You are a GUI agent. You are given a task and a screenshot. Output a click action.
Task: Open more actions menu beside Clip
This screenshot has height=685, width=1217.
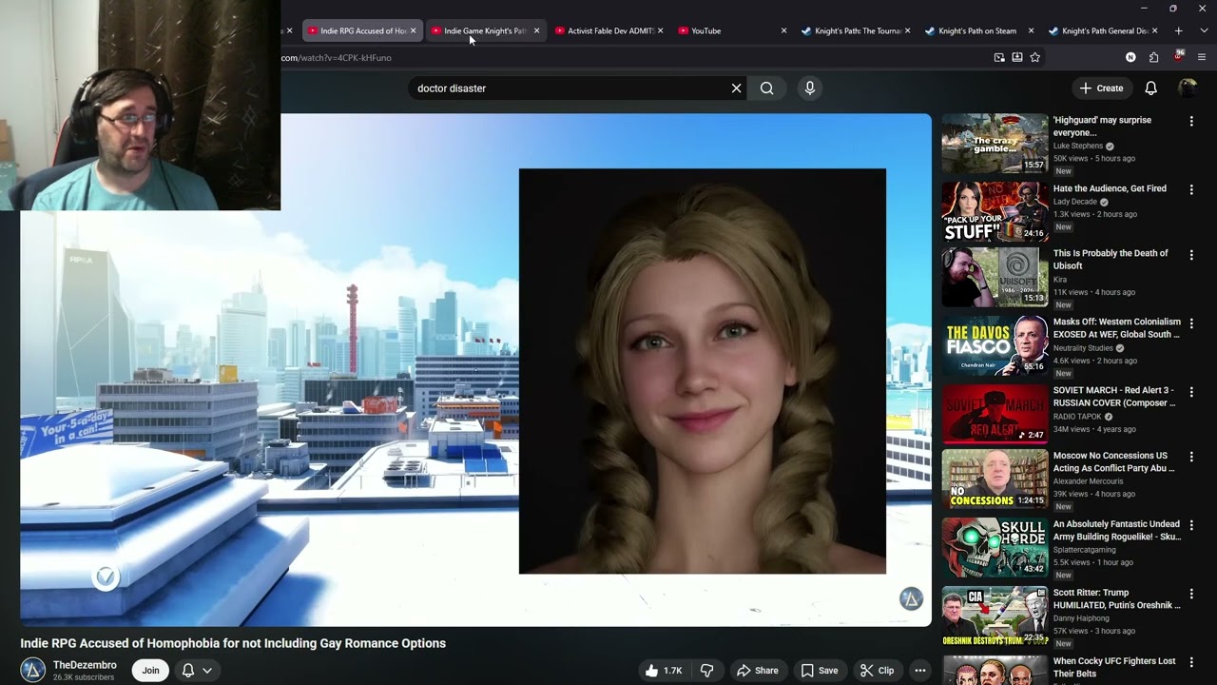(x=919, y=671)
